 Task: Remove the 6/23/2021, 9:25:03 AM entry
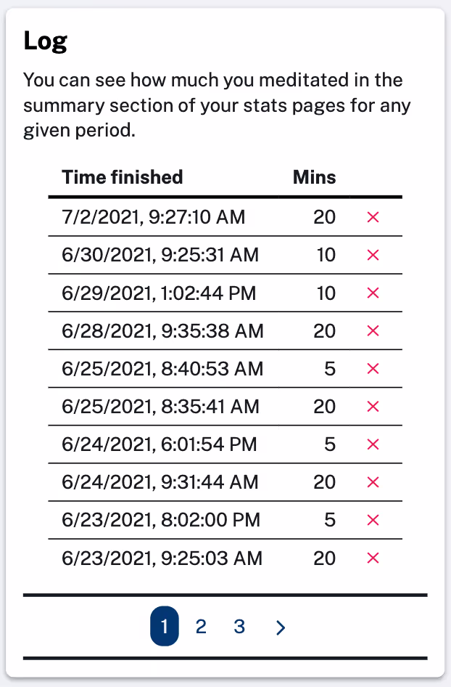point(373,558)
